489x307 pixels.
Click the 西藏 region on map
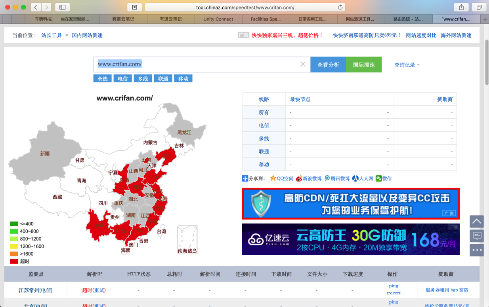click(57, 197)
